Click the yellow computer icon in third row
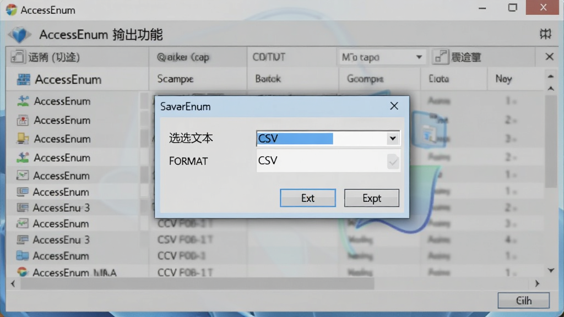This screenshot has width=564, height=317. pyautogui.click(x=23, y=139)
